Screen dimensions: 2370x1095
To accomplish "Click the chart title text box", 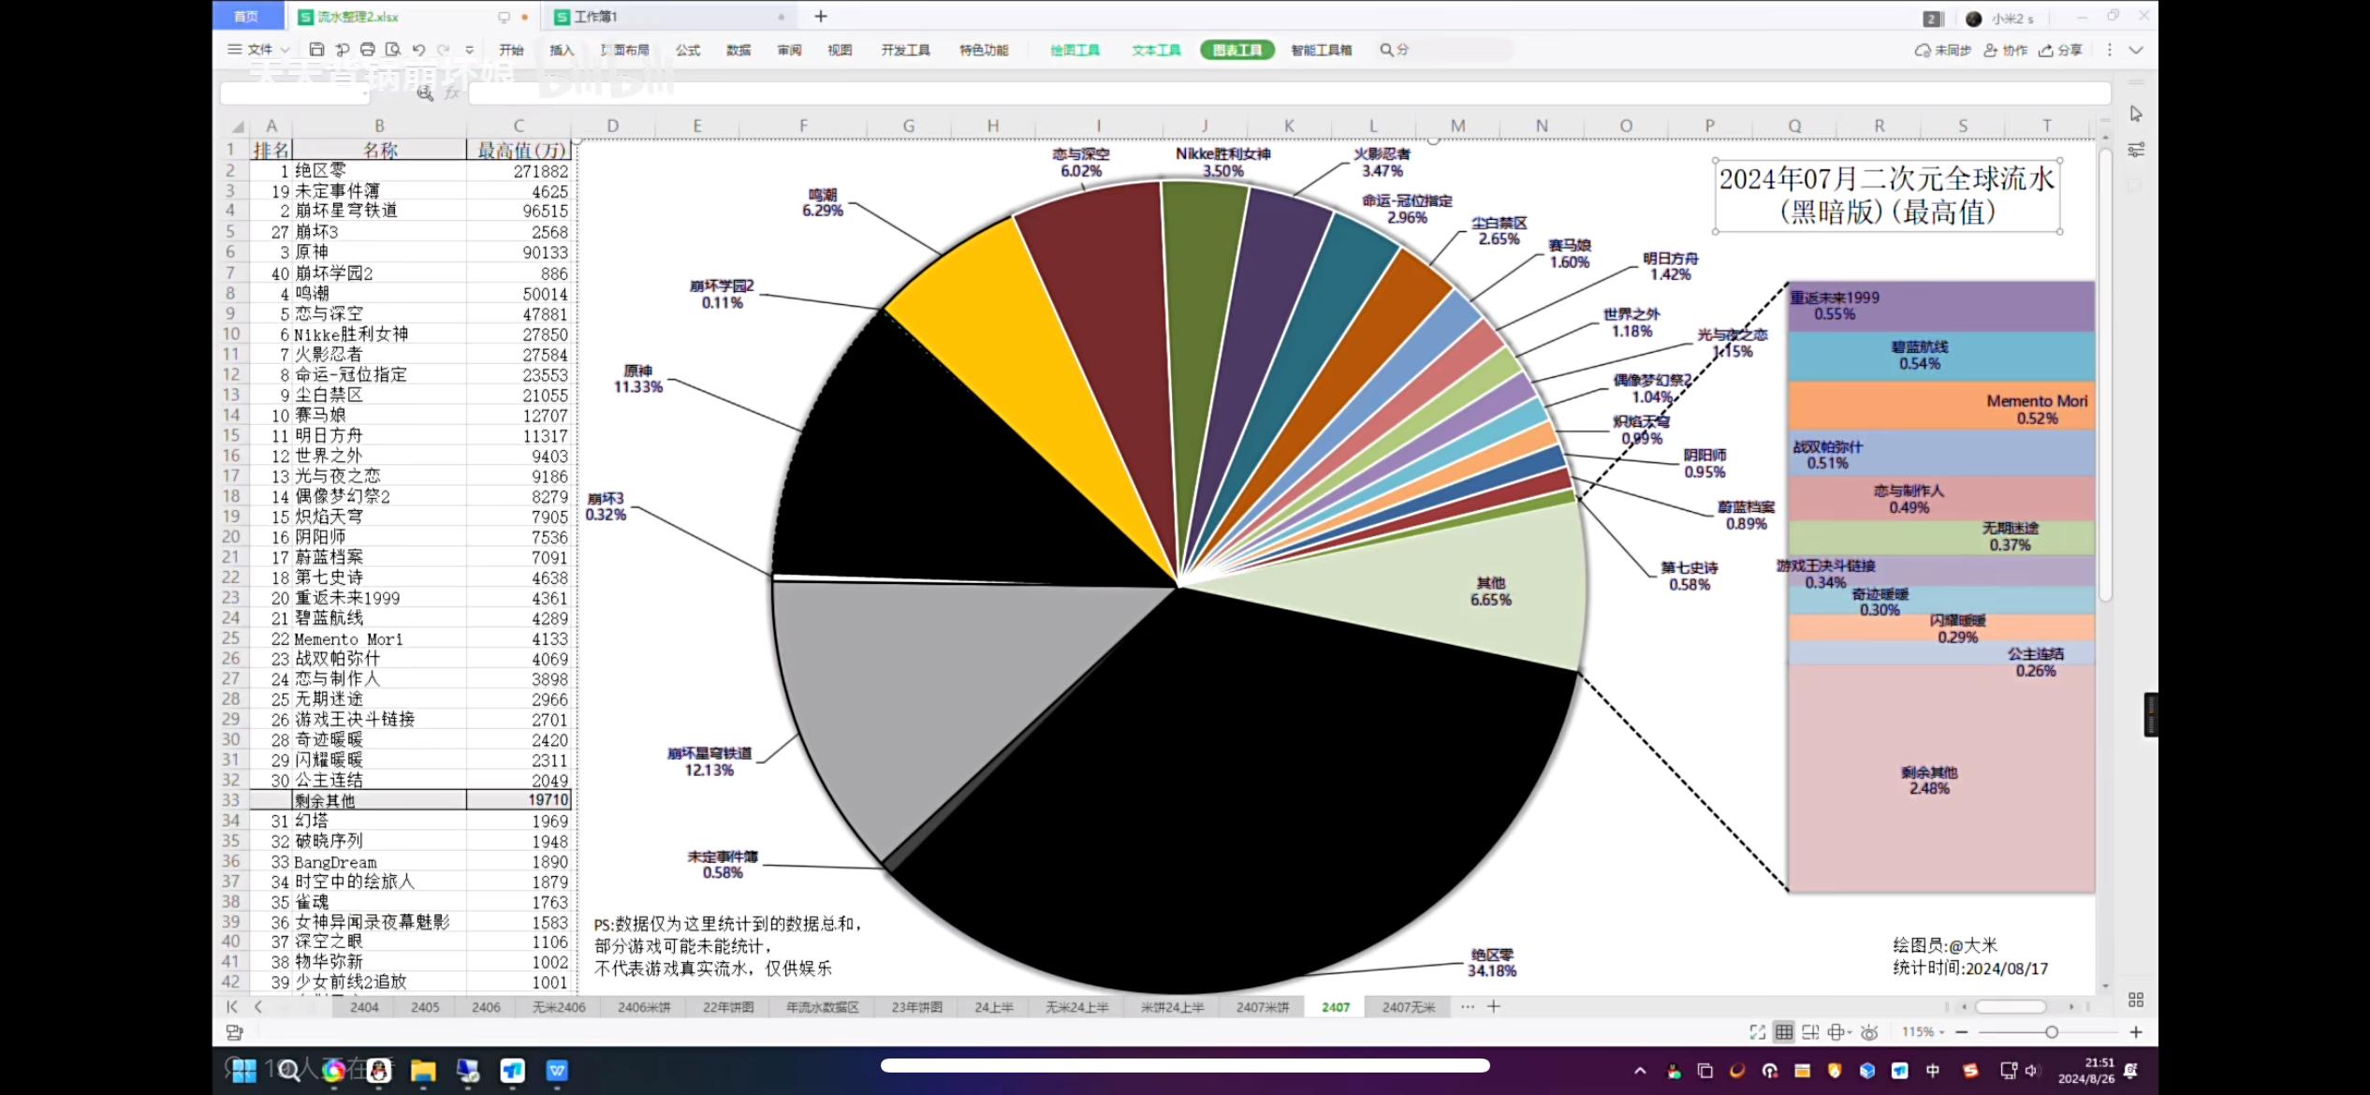I will [1887, 196].
